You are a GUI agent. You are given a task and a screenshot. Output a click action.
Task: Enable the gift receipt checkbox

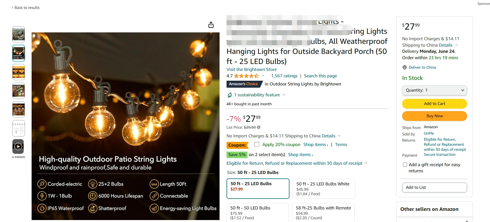click(x=405, y=165)
